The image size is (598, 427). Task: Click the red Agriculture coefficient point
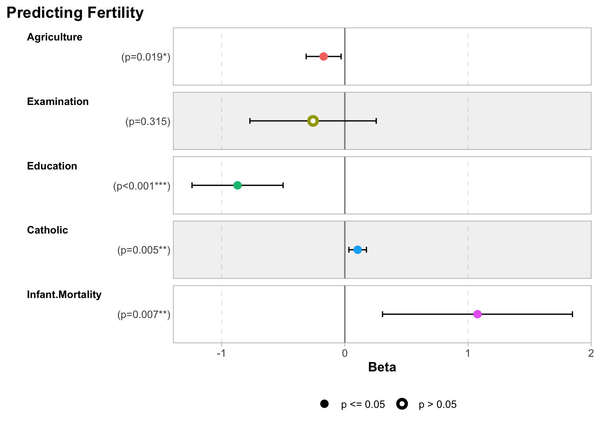323,56
